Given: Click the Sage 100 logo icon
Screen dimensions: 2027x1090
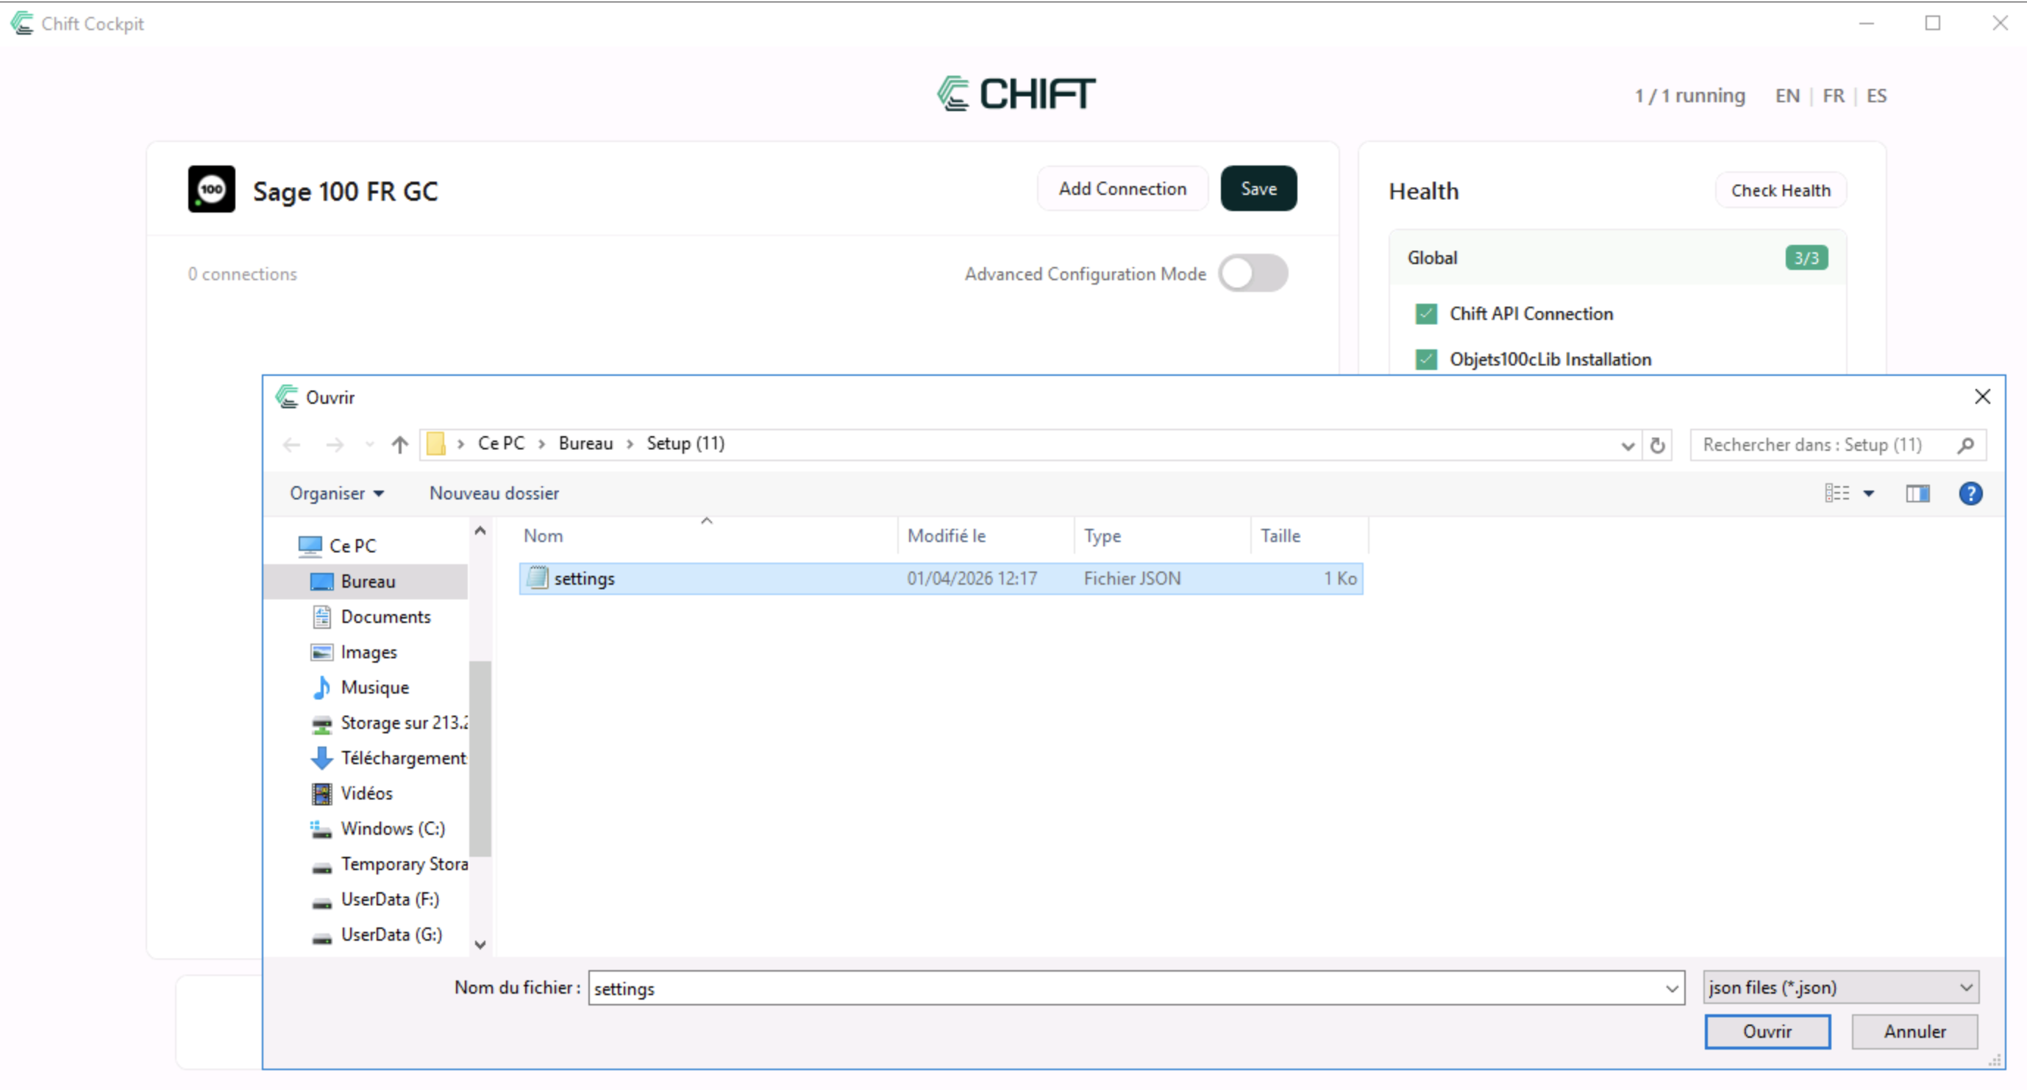Looking at the screenshot, I should click(211, 189).
